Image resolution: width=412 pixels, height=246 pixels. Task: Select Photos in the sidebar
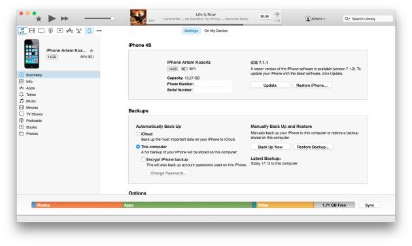(59, 134)
